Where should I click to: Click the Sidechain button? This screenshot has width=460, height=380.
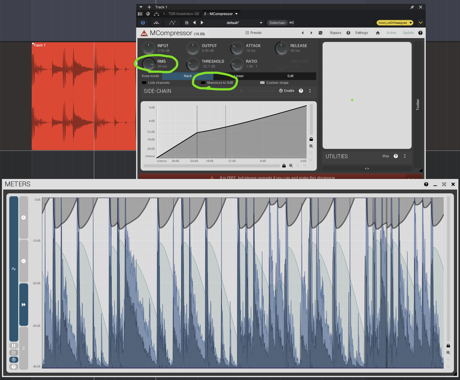click(x=277, y=23)
